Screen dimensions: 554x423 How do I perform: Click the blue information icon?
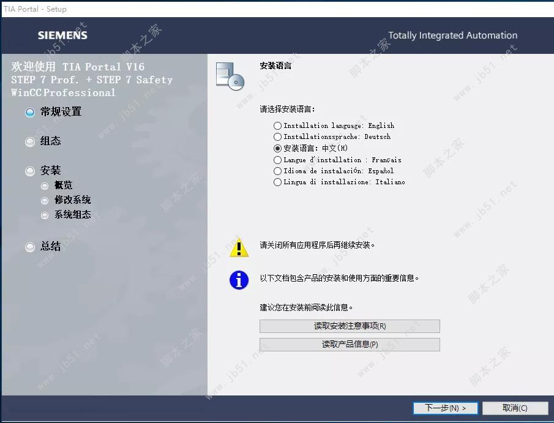click(238, 280)
